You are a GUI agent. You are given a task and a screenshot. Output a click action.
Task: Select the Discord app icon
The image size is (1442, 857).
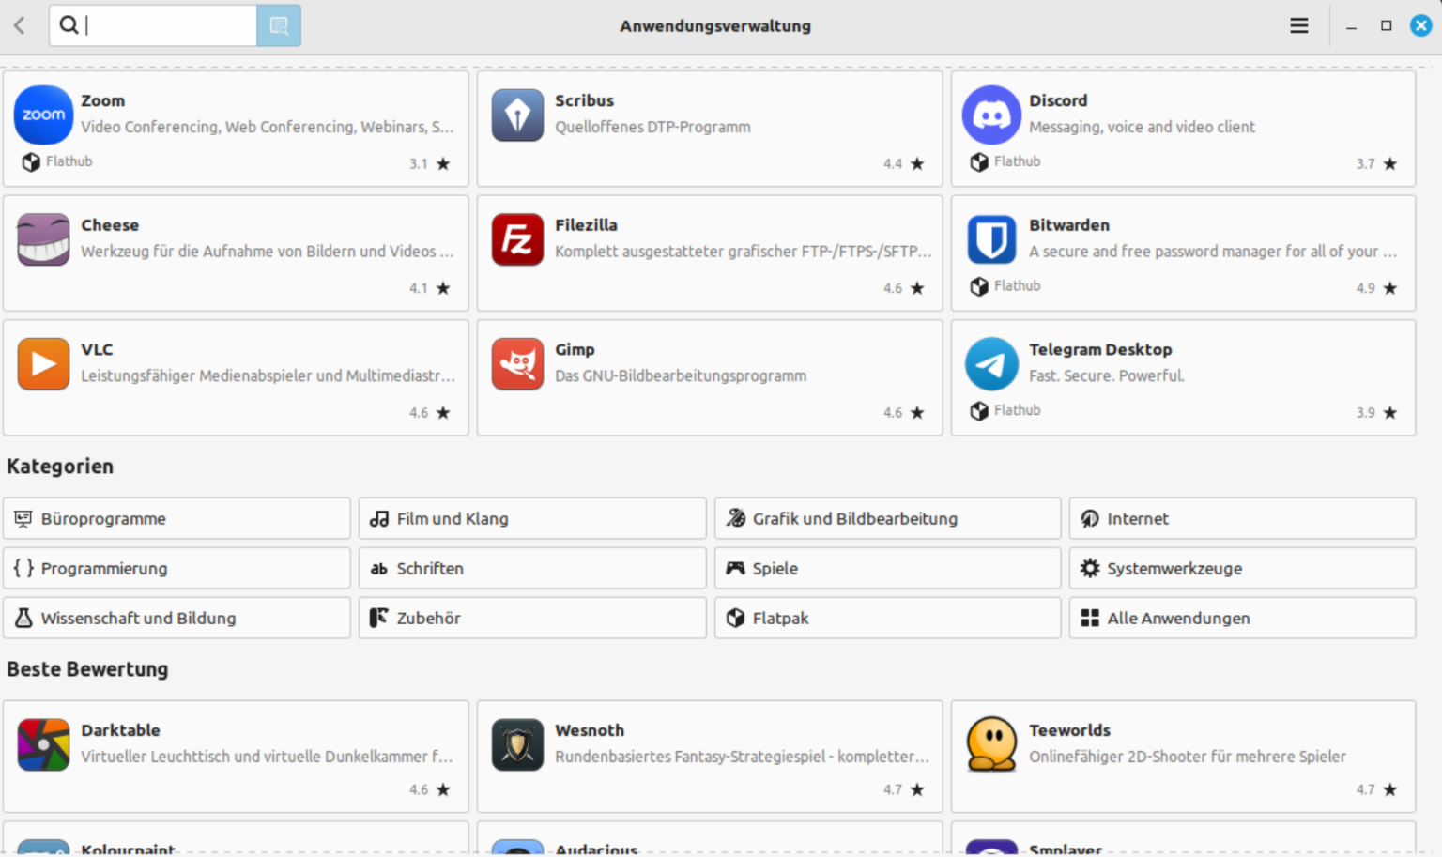pos(991,115)
